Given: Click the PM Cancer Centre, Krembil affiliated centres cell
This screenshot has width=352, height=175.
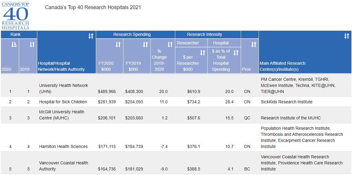Looking at the screenshot, I should 305,85.
